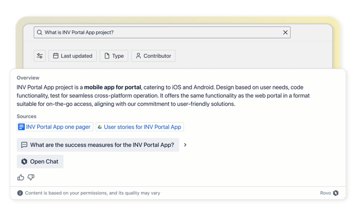Give a thumbs up to the answer
The image size is (356, 216).
[x=21, y=177]
